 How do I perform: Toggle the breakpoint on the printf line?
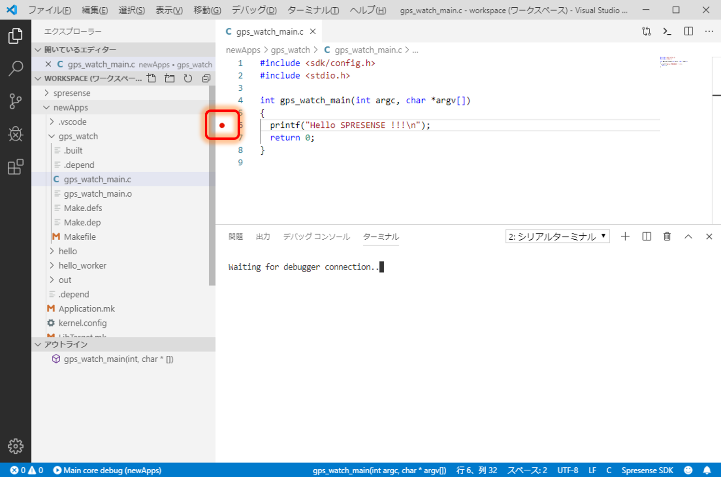[x=222, y=125]
